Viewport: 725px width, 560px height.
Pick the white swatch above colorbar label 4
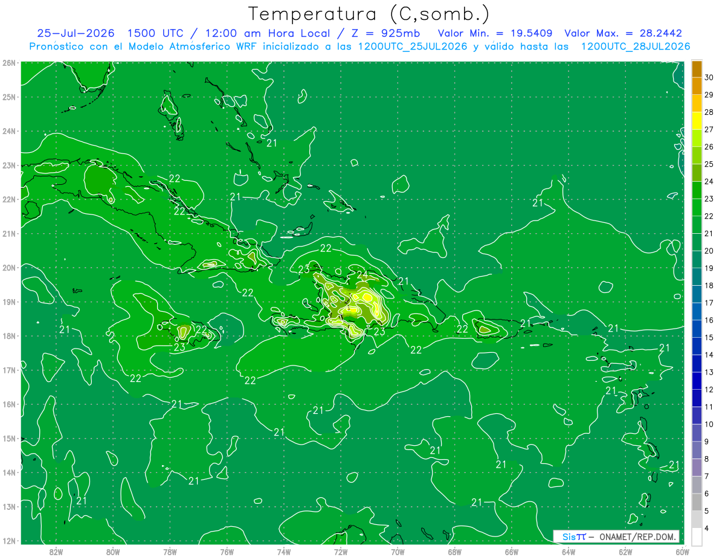pos(697,520)
